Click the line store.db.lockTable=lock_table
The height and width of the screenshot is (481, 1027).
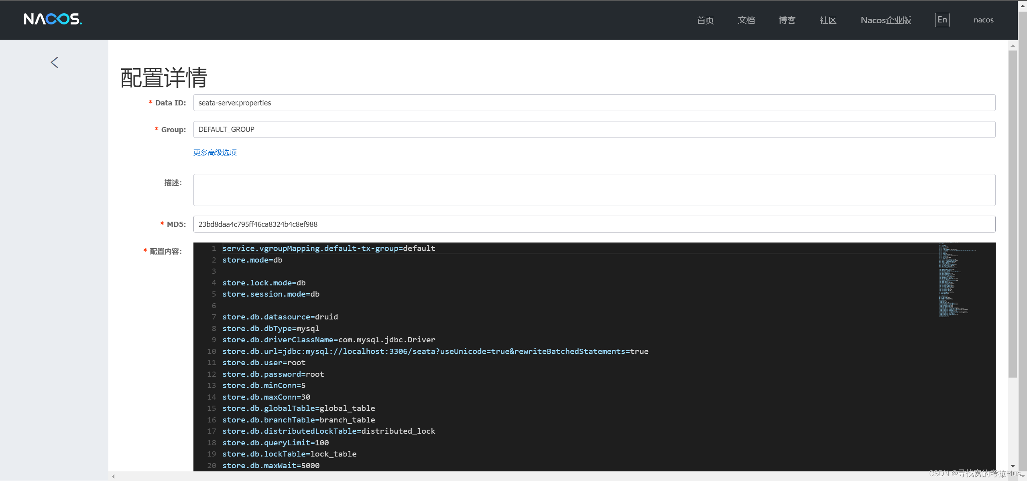(x=289, y=454)
